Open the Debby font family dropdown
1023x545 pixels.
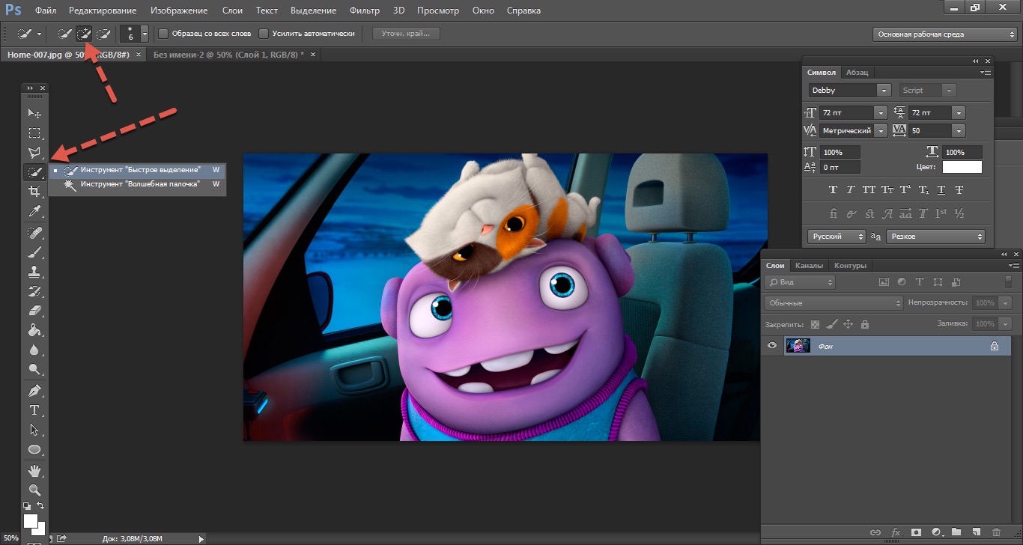(x=884, y=90)
